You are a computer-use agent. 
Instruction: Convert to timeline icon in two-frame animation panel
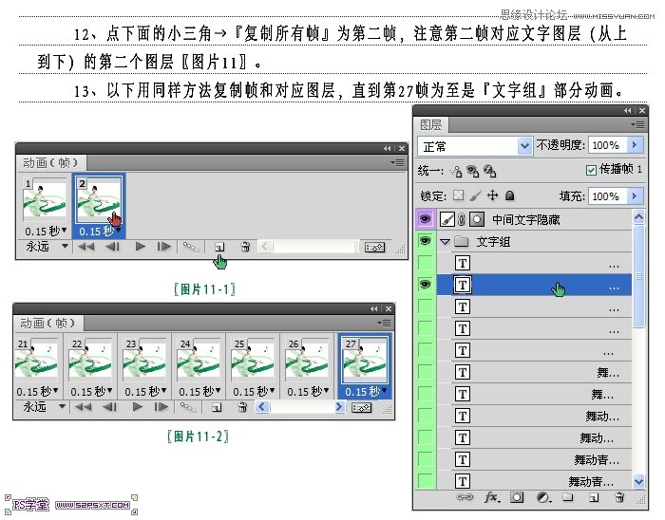(375, 247)
